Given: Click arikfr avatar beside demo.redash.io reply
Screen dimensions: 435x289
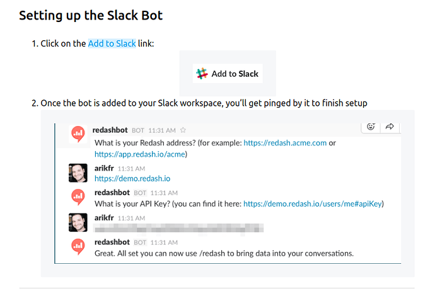Looking at the screenshot, I should 78,173.
